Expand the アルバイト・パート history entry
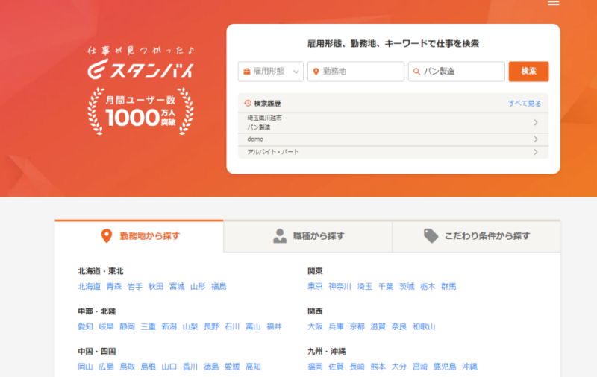 (x=535, y=152)
